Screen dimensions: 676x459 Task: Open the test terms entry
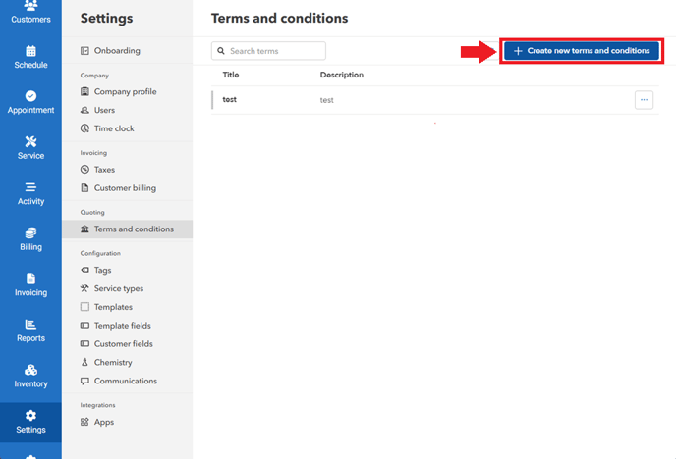coord(230,99)
